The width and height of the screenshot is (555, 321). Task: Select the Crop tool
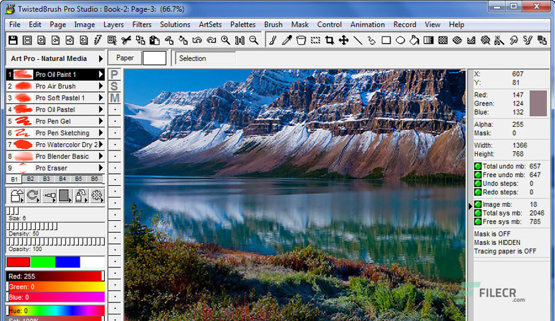pyautogui.click(x=329, y=40)
